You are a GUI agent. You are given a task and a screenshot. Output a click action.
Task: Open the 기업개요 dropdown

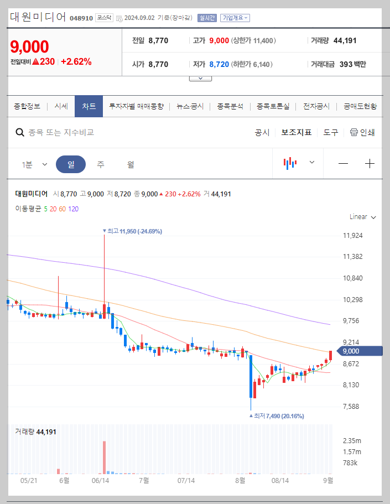[233, 17]
